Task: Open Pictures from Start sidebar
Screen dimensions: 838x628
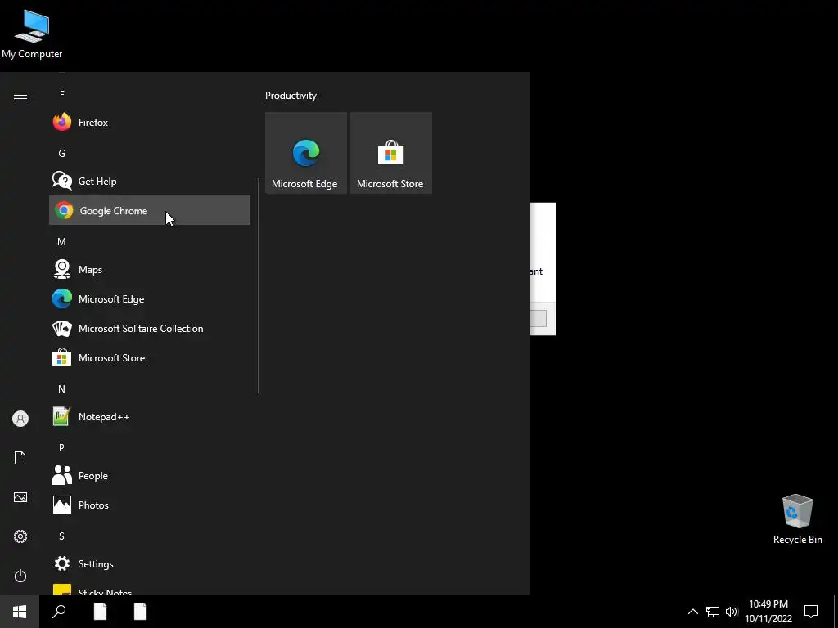Action: (x=20, y=497)
